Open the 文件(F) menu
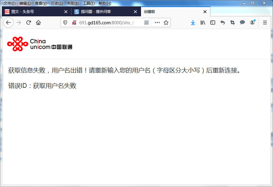 10,3
